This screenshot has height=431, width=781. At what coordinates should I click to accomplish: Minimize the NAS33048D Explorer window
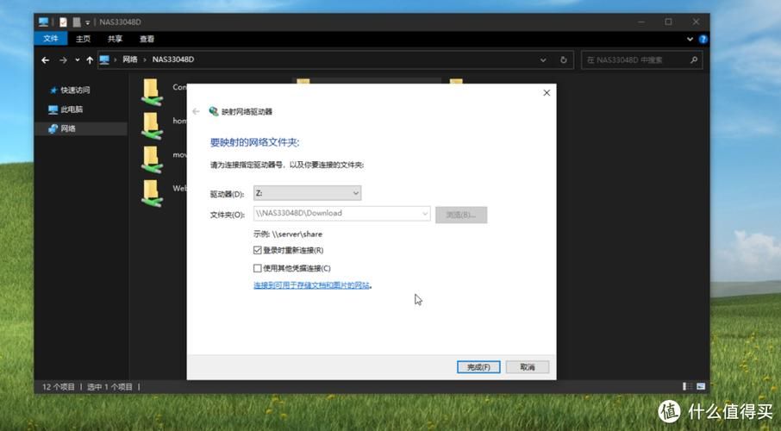pos(641,22)
